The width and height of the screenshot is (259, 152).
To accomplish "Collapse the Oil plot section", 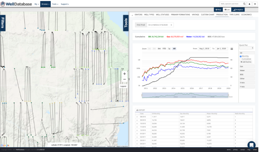I will point(247,53).
